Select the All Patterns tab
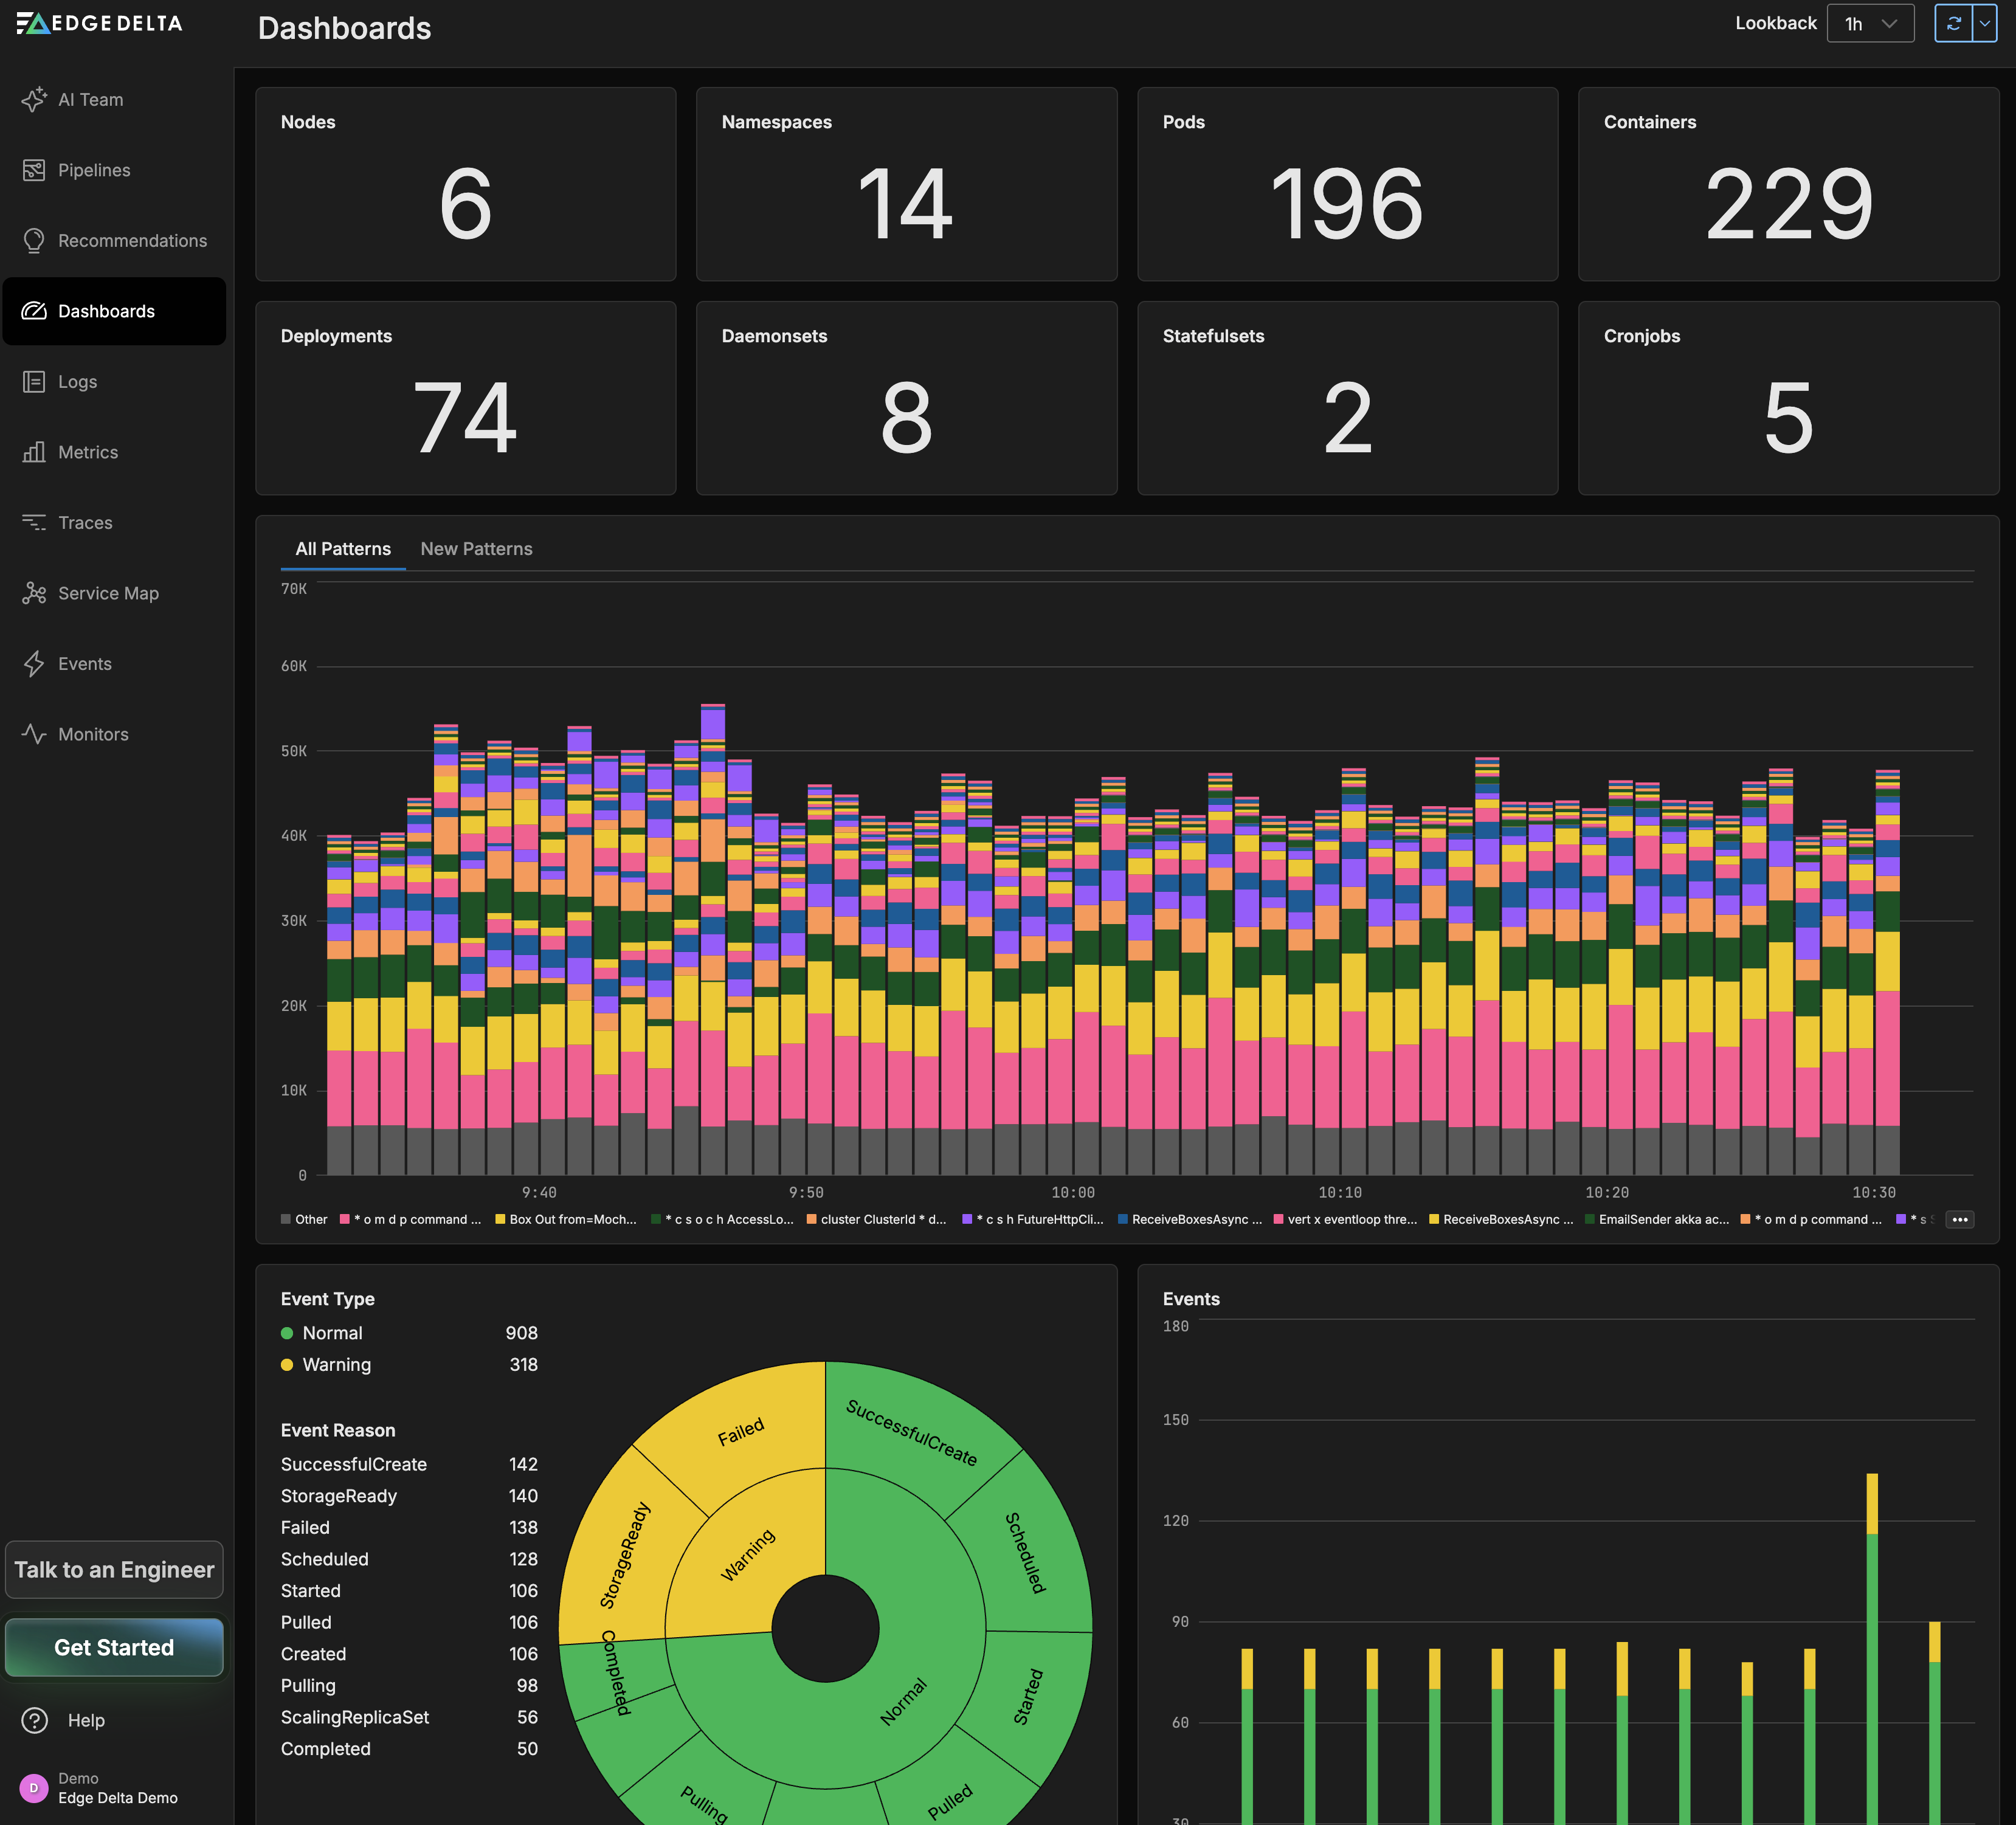Screen dimensions: 2016x1825 [x=343, y=549]
